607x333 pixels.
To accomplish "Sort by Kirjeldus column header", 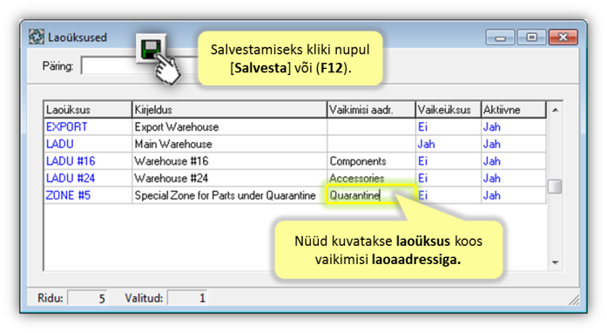I will [230, 110].
